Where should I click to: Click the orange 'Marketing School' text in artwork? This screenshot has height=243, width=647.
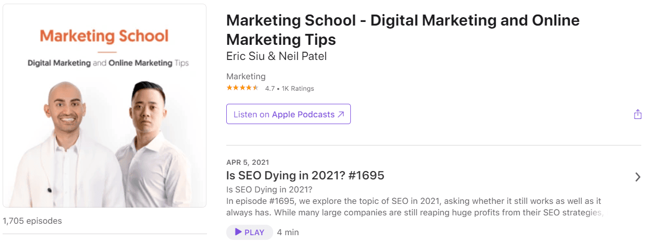point(104,36)
